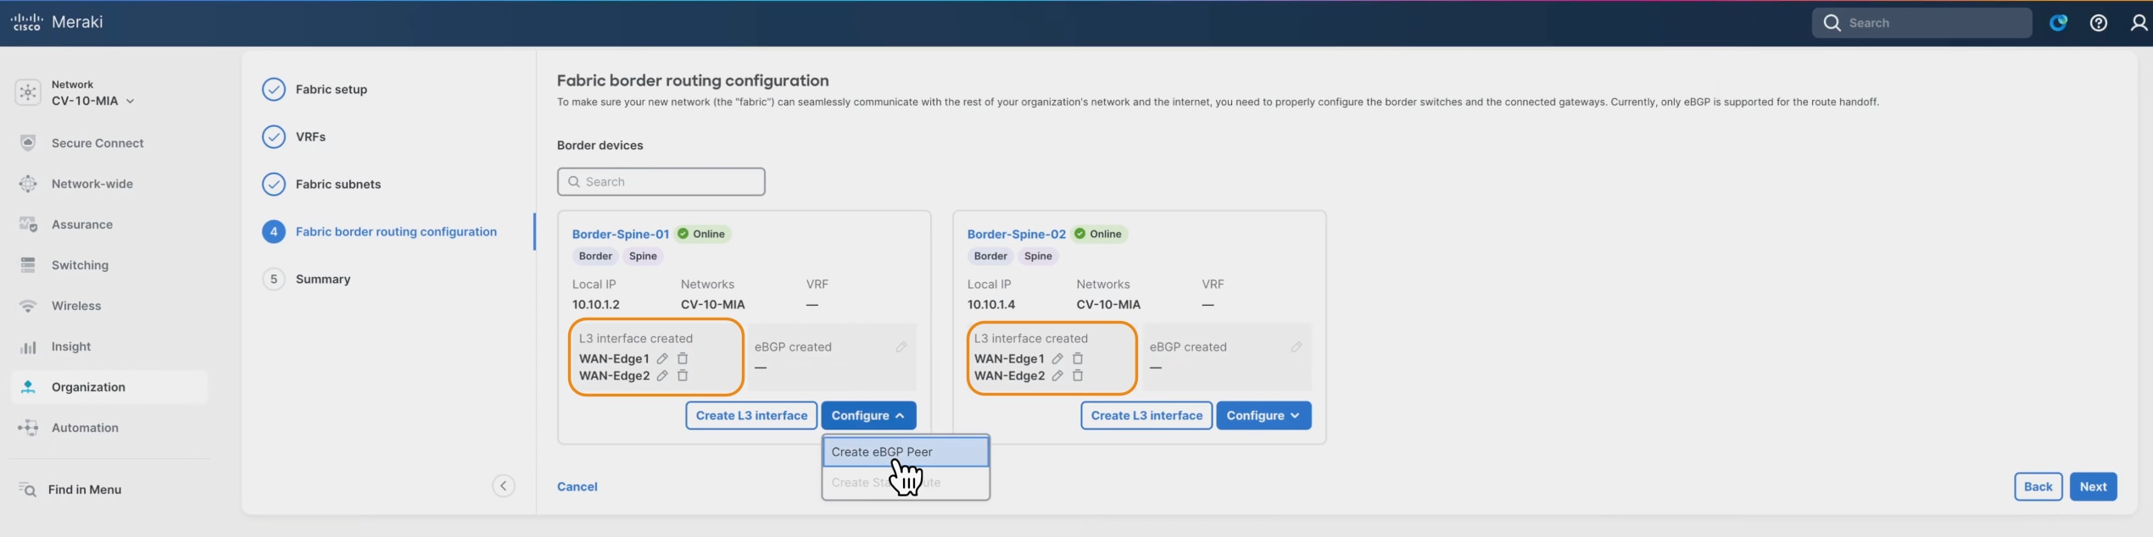Image resolution: width=2153 pixels, height=537 pixels.
Task: Click the Back button
Action: coord(2038,486)
